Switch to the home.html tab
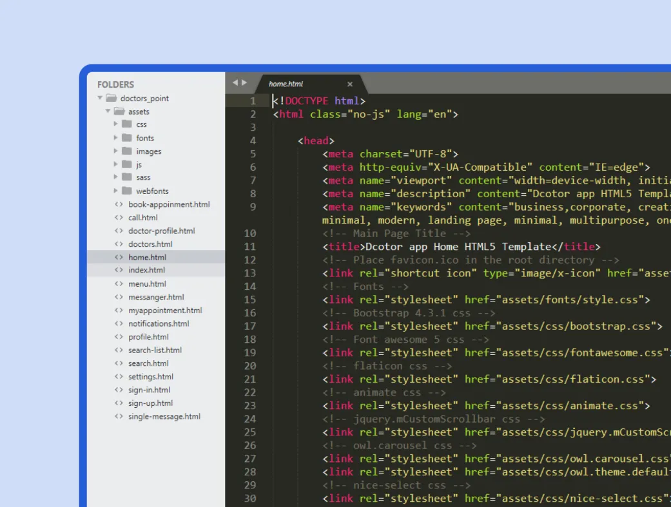Image resolution: width=671 pixels, height=507 pixels. (x=286, y=84)
